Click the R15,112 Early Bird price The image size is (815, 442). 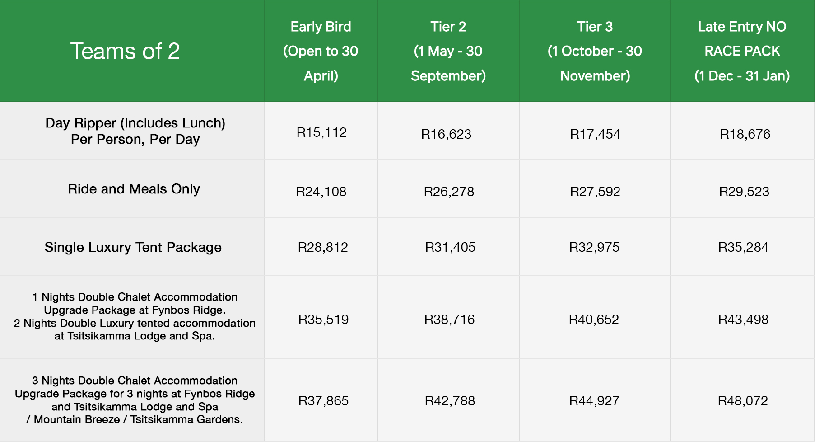321,132
